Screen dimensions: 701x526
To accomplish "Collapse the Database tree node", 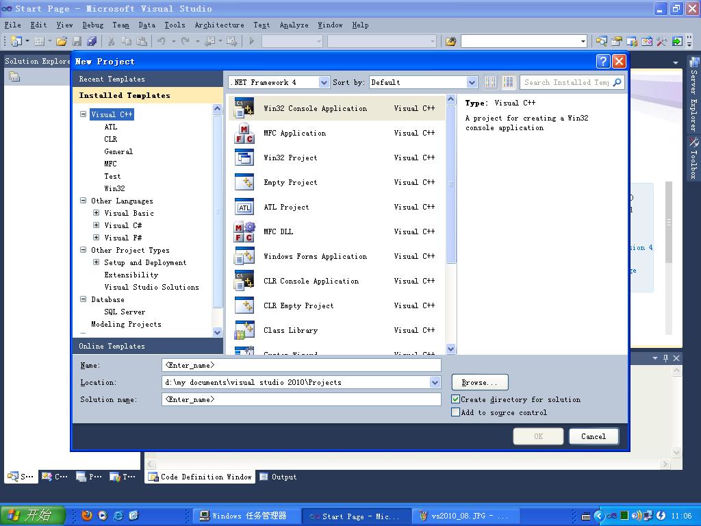I will click(83, 299).
